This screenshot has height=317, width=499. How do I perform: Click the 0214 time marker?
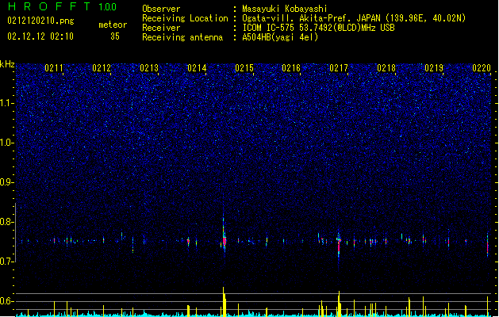click(197, 68)
